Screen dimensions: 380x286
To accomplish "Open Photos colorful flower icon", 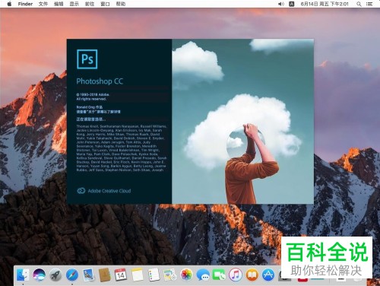I will point(187,275).
